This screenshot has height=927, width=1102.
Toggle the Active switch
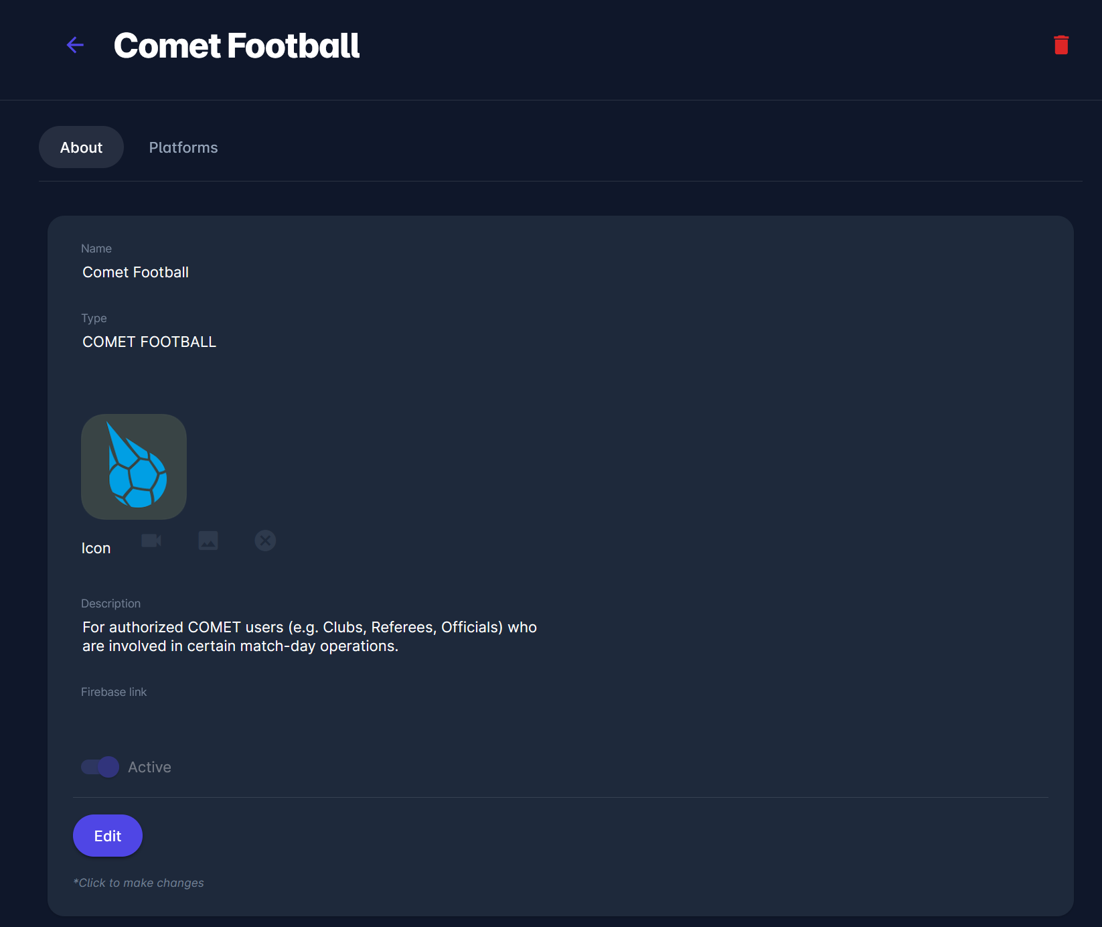100,767
